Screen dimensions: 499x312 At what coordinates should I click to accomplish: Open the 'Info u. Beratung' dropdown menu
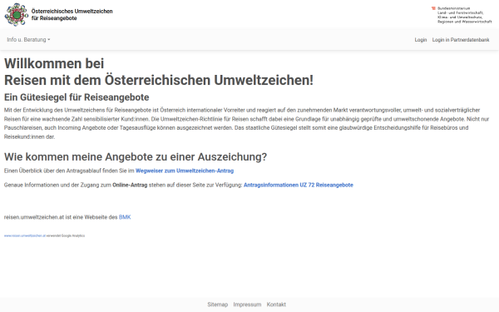coord(28,40)
